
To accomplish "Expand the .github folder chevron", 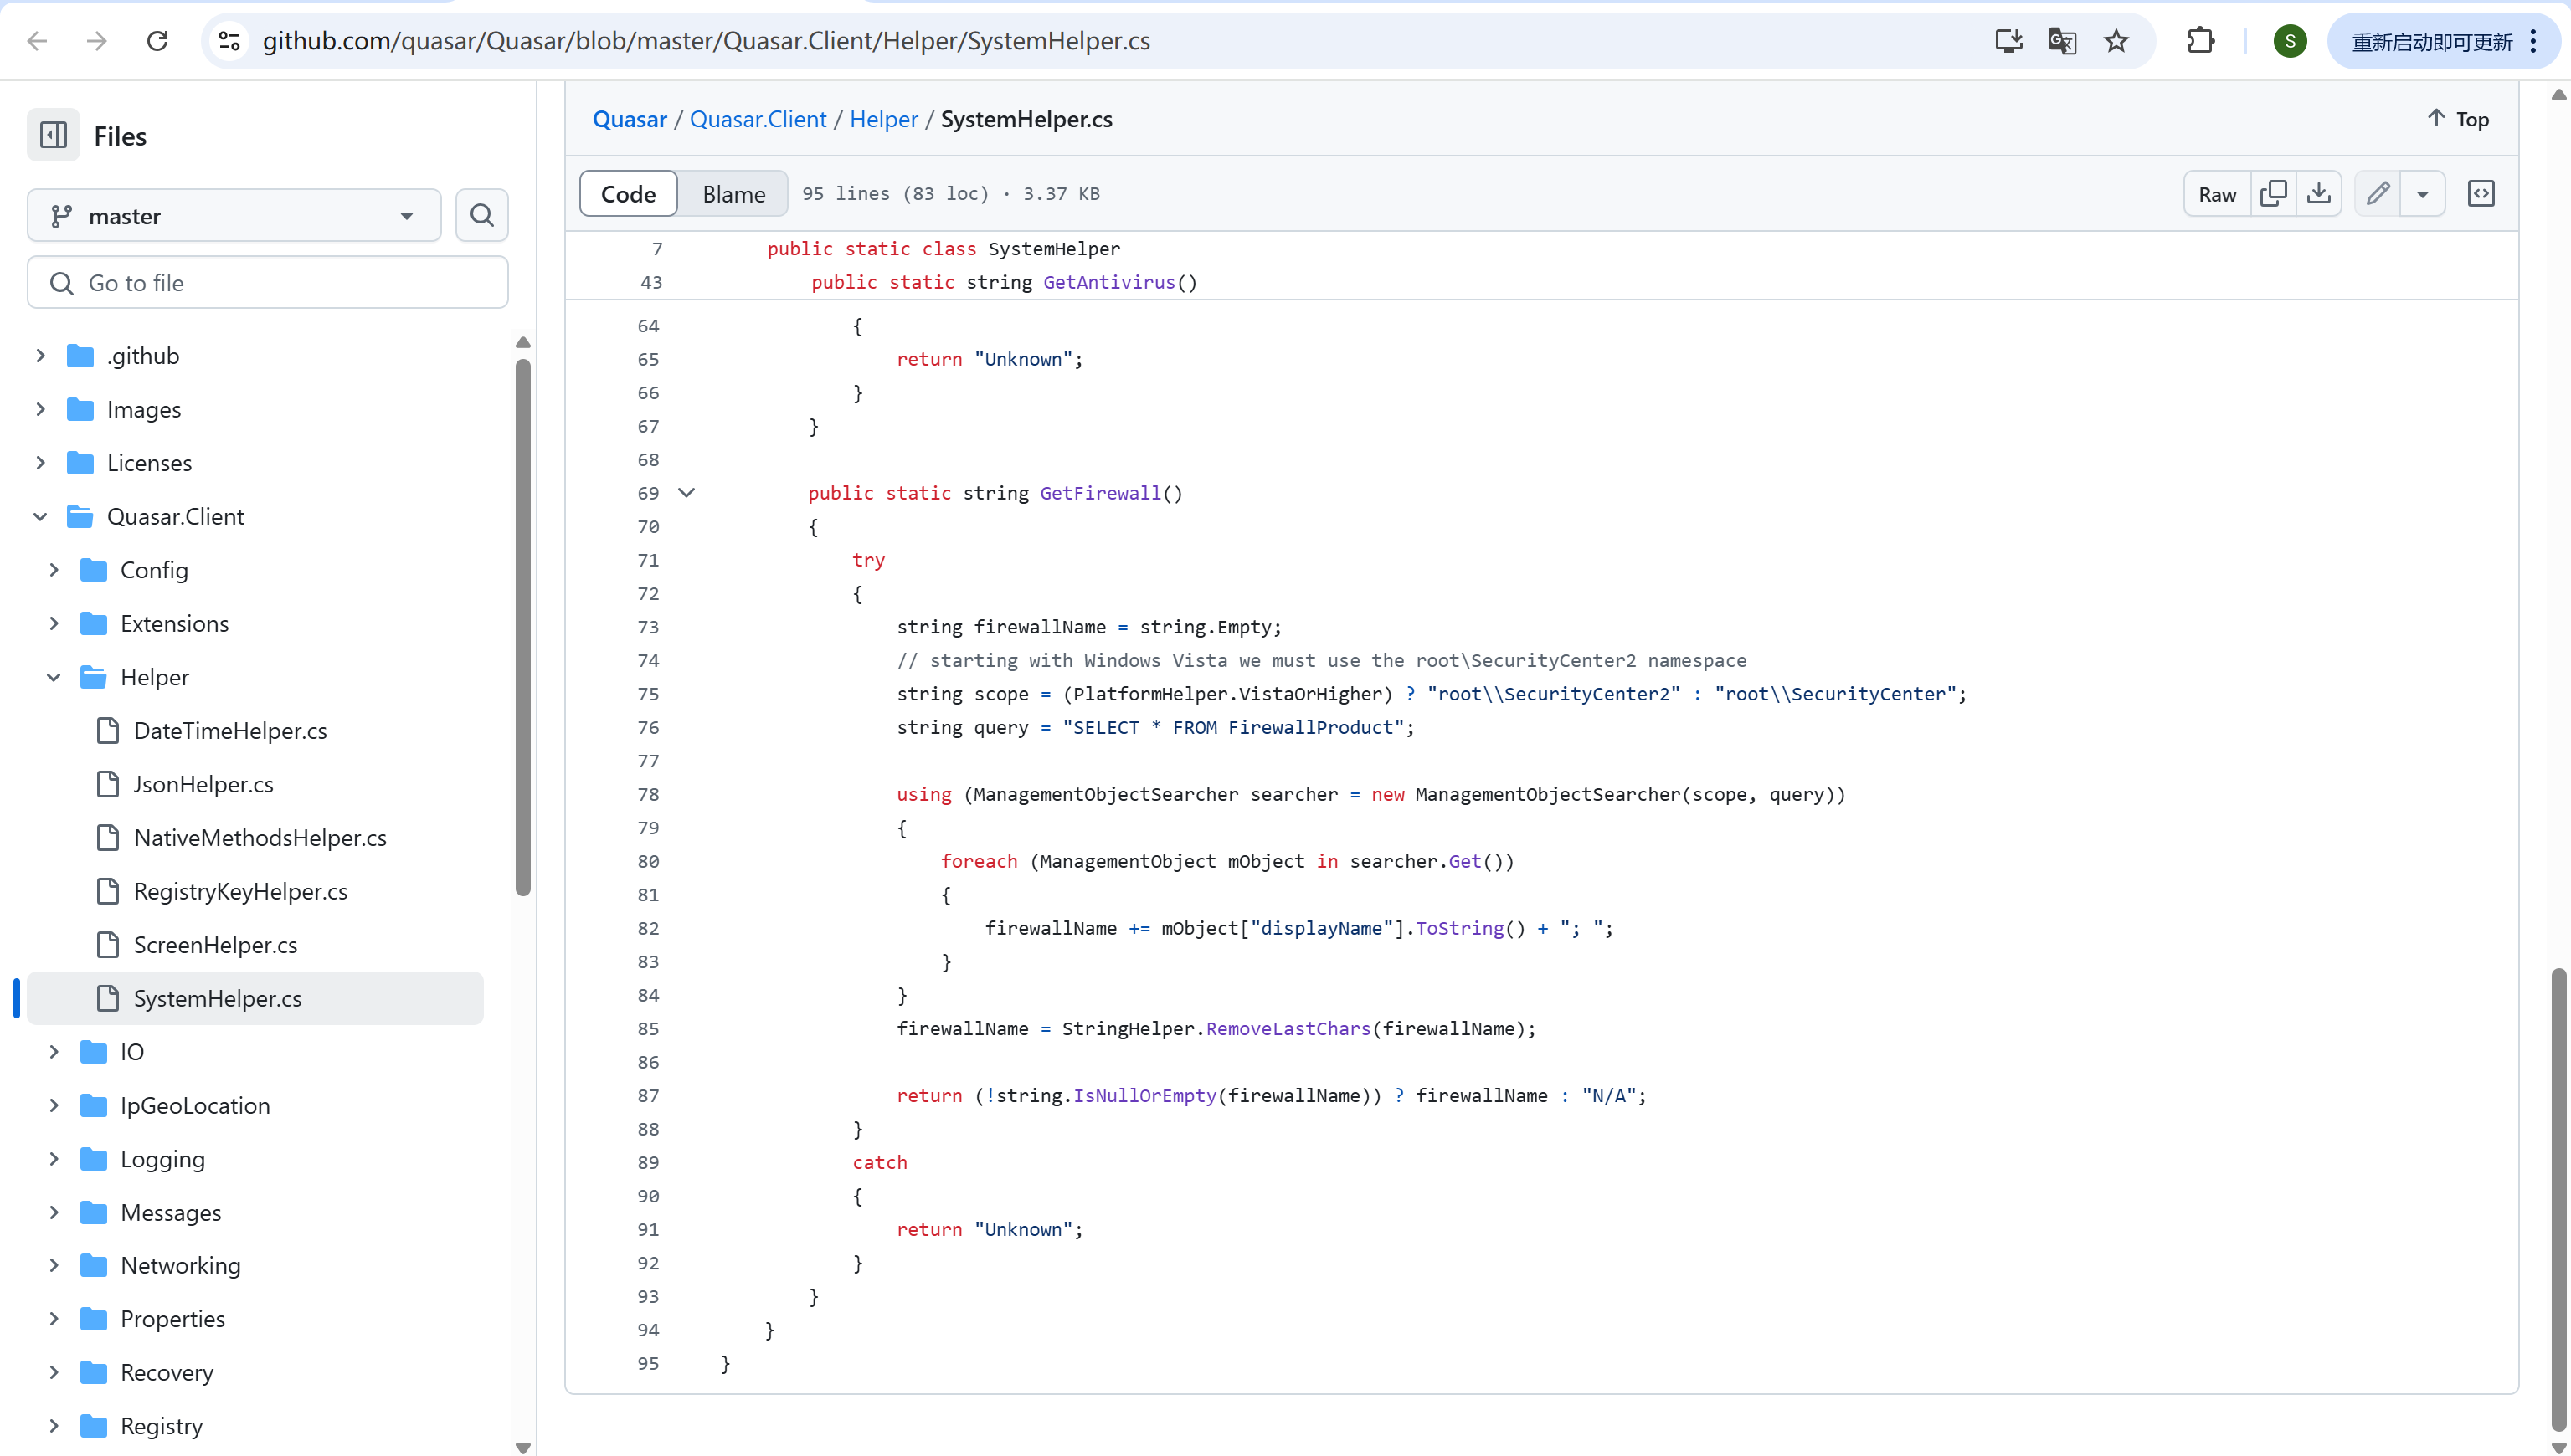I will point(40,356).
